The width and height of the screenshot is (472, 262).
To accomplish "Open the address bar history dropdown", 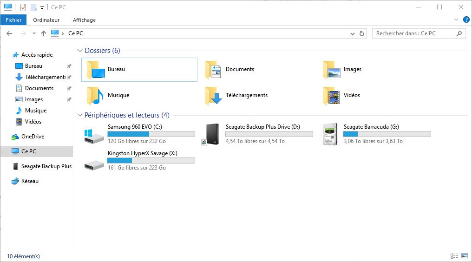I will 353,34.
